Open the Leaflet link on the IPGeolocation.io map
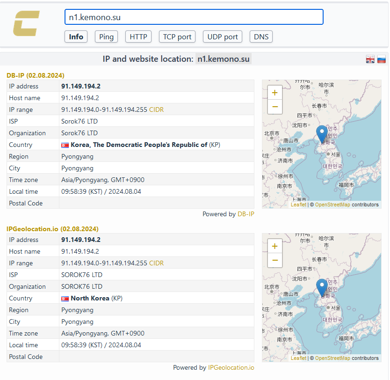This screenshot has width=390, height=380. [x=298, y=358]
